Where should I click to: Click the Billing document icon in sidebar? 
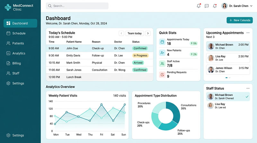pyautogui.click(x=8, y=63)
